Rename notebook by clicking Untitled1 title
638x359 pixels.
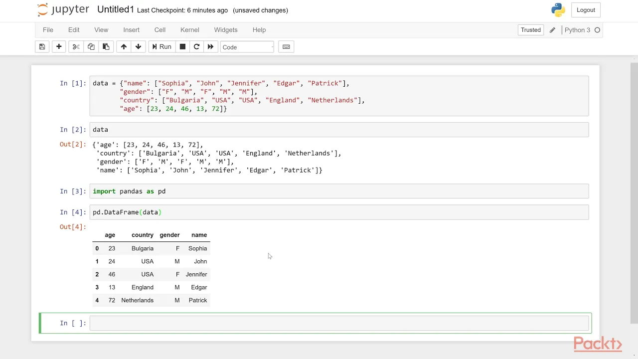click(116, 10)
